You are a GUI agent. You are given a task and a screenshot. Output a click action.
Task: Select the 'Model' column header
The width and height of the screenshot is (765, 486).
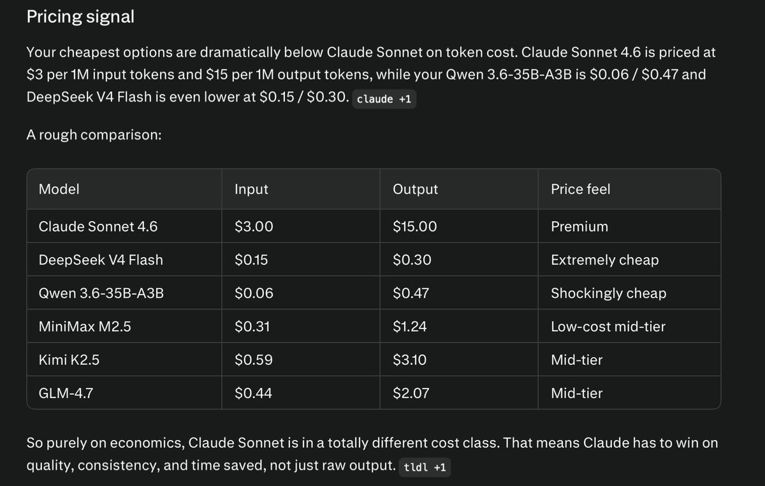coord(124,189)
